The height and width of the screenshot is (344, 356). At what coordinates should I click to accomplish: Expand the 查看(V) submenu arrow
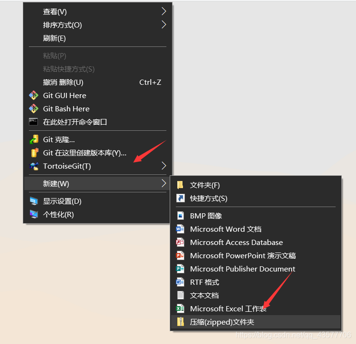tap(164, 11)
